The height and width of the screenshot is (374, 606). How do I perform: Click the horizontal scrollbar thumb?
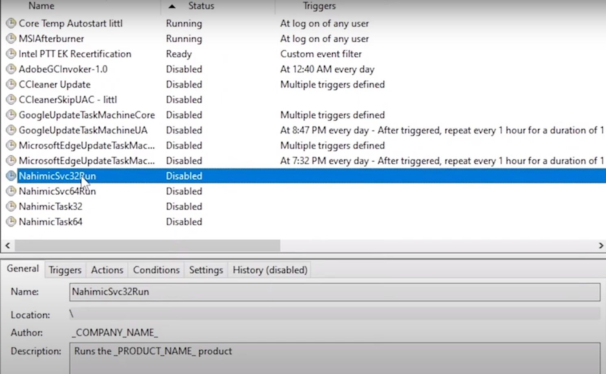click(148, 245)
